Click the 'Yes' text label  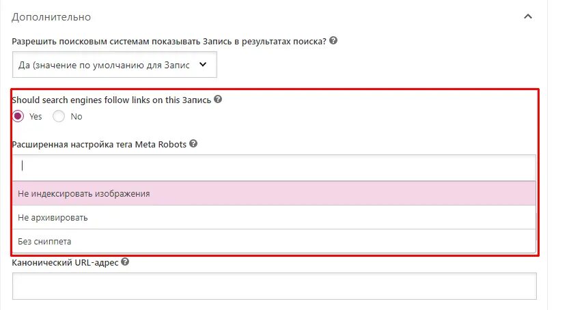(x=36, y=117)
